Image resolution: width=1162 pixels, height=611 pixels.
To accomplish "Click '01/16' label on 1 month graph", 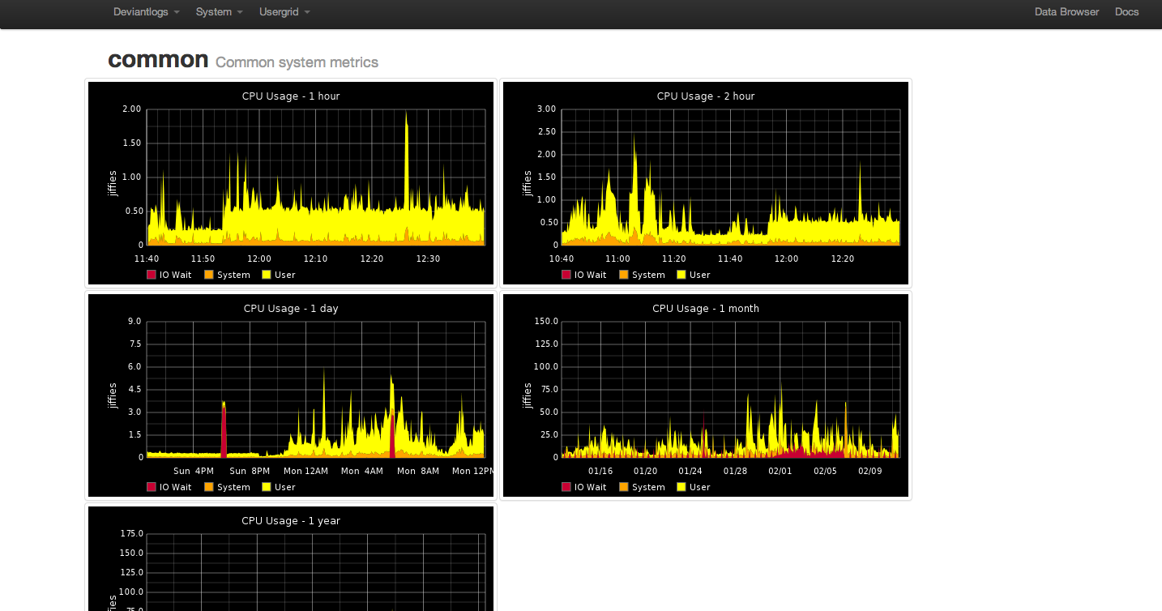I will coord(600,472).
